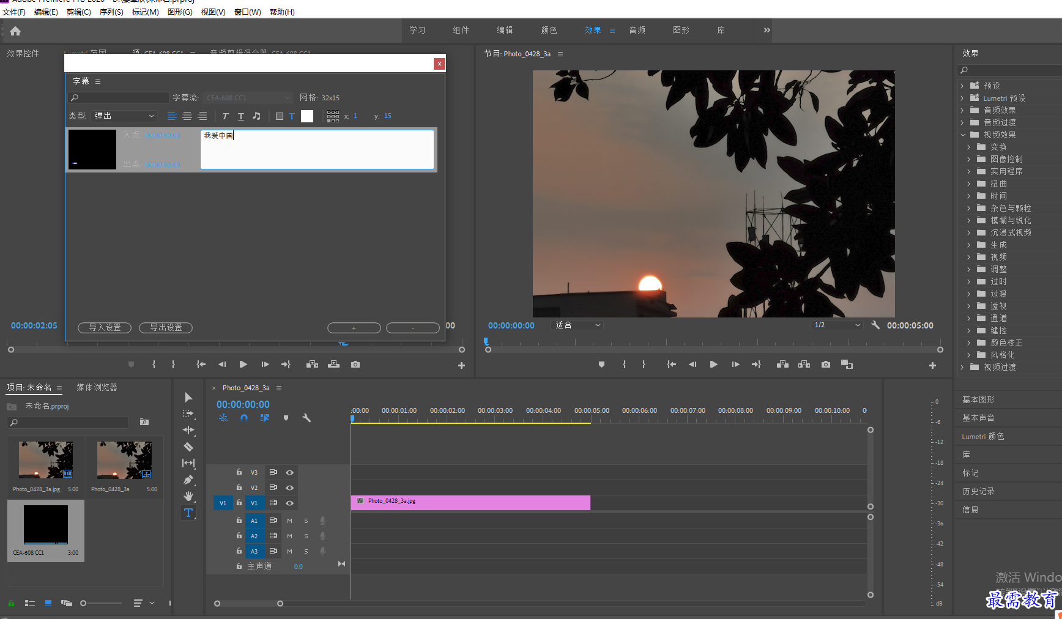The height and width of the screenshot is (619, 1062).
Task: Open the 序列(S) menu
Action: pyautogui.click(x=111, y=12)
